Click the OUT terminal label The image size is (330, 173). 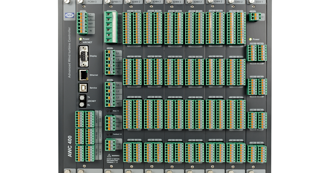(90, 24)
